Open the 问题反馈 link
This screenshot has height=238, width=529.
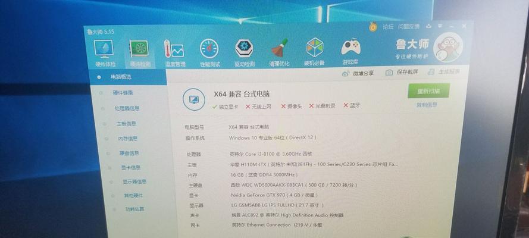tap(409, 26)
